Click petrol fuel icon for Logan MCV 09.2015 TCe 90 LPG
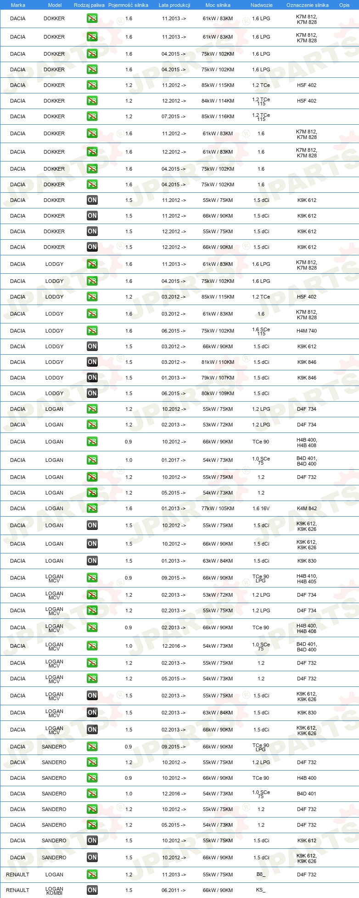 pos(92,578)
